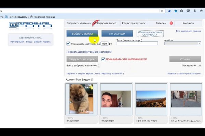Click the bookmark star icon
This screenshot has width=205, height=136.
click(176, 11)
